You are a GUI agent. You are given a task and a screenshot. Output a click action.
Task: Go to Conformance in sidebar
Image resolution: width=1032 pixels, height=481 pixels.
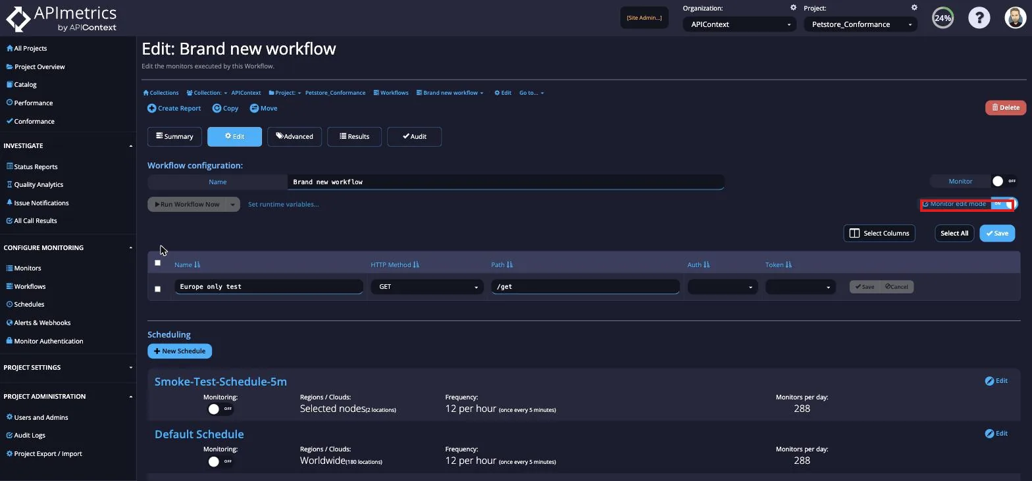30,121
